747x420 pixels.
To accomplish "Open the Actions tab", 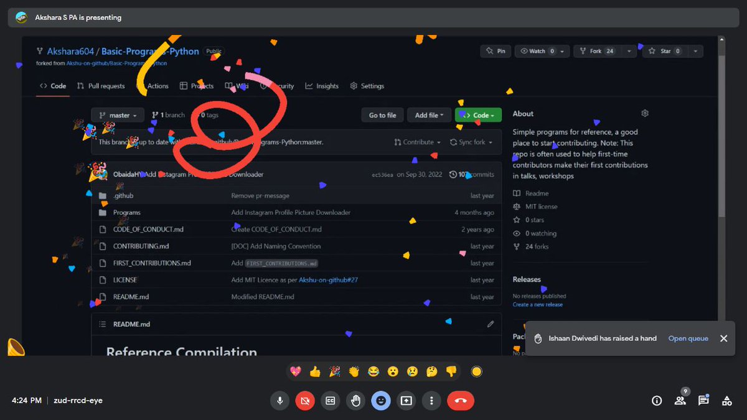I will (x=153, y=86).
